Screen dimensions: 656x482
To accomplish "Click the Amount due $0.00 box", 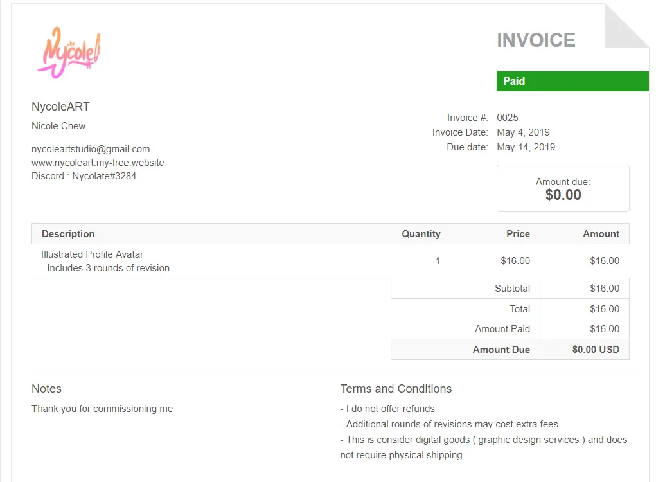I will (x=563, y=188).
